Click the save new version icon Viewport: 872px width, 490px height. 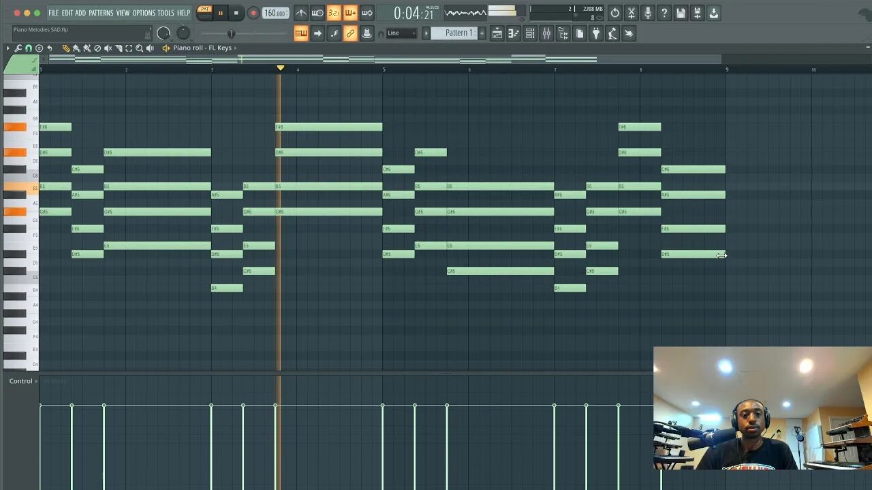697,13
